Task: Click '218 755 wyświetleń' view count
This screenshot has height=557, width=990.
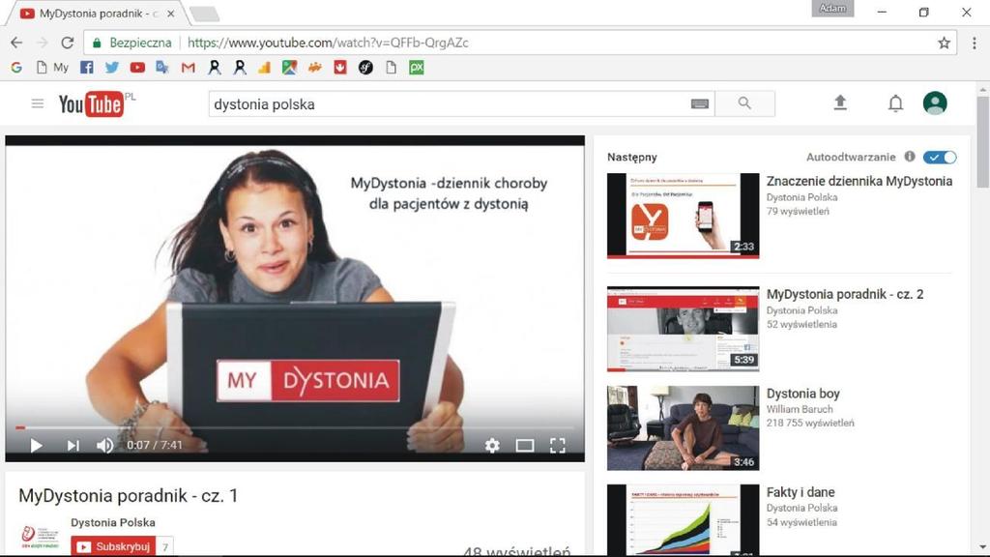Action: point(810,424)
